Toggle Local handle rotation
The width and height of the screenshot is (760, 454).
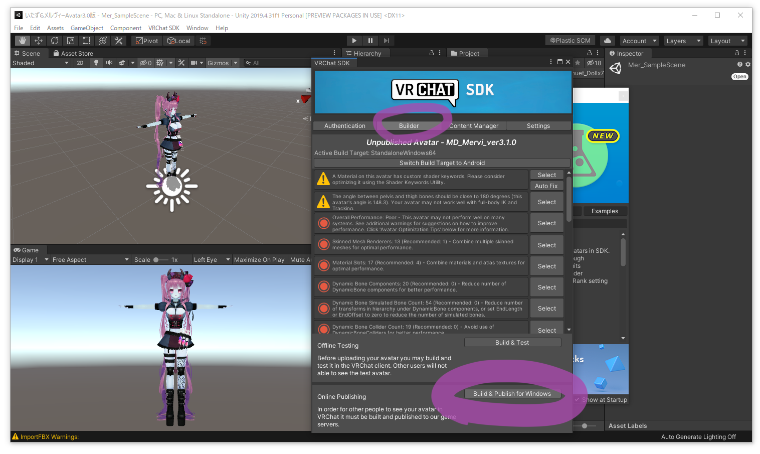pos(179,41)
